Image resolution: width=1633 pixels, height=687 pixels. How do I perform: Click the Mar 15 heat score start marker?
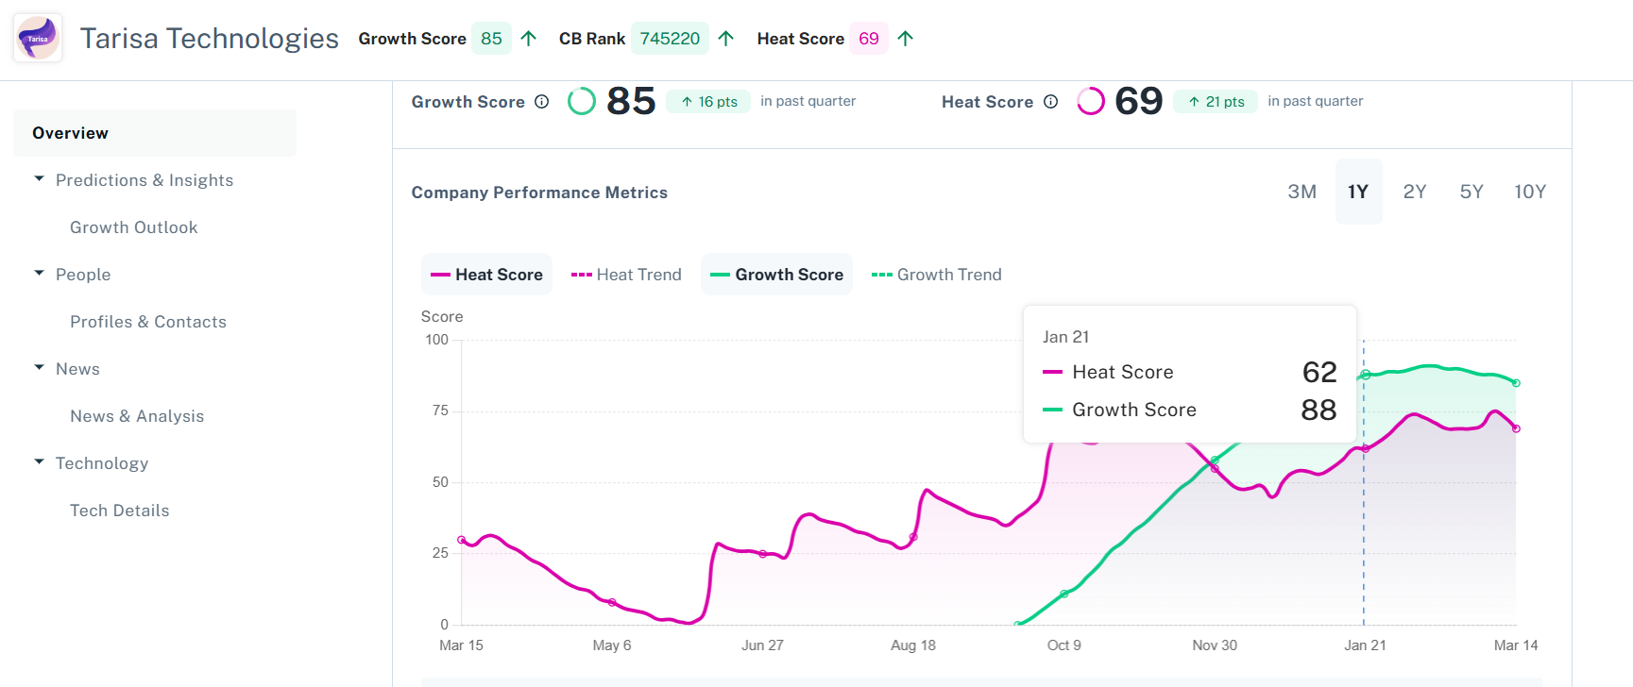click(461, 540)
